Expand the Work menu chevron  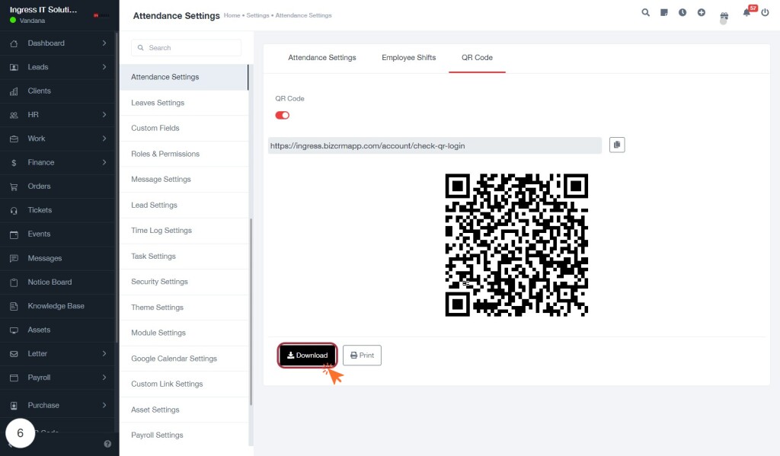pos(104,139)
